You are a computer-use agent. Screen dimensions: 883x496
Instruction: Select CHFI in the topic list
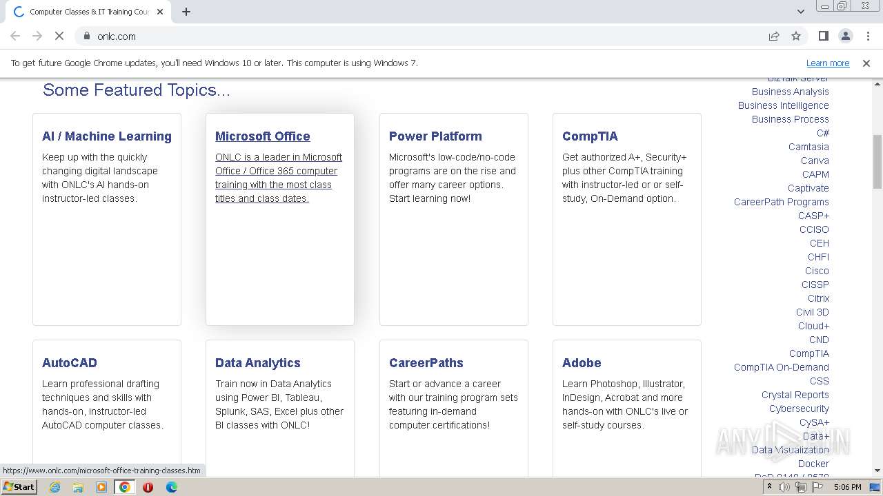(x=818, y=257)
